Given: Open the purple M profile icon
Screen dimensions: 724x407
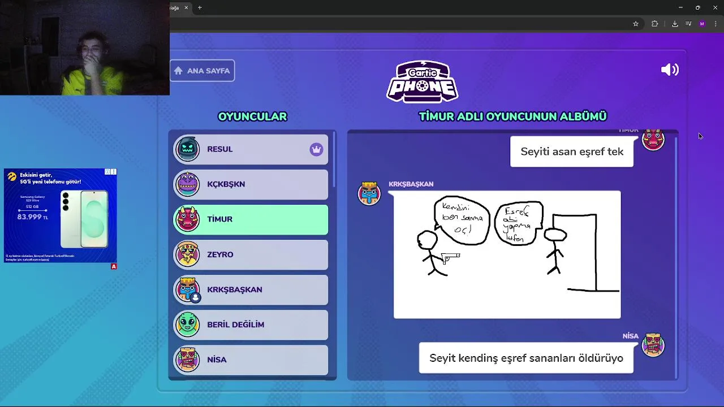Looking at the screenshot, I should 702,24.
